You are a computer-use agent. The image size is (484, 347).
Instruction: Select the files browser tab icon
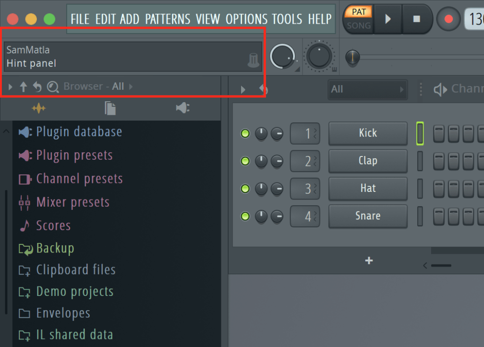click(x=110, y=109)
